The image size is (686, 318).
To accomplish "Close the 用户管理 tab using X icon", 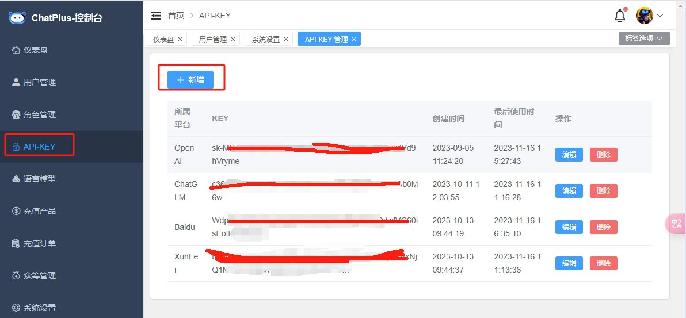I will (x=233, y=39).
